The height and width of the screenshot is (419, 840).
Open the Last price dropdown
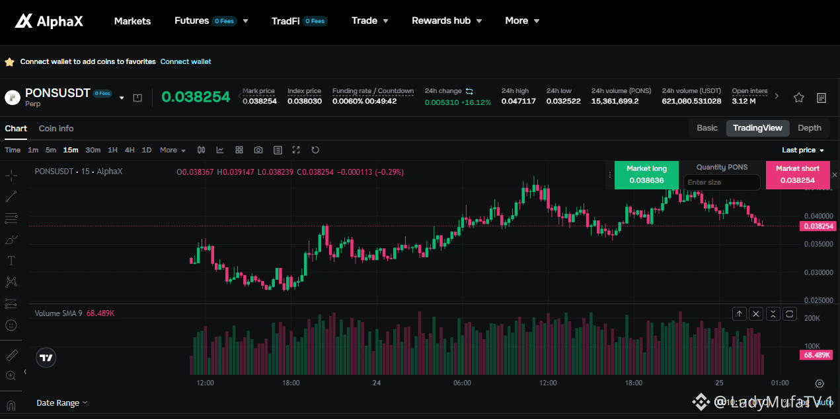click(x=803, y=150)
